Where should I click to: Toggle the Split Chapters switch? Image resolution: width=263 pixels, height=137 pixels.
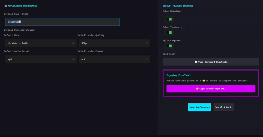click(x=169, y=46)
